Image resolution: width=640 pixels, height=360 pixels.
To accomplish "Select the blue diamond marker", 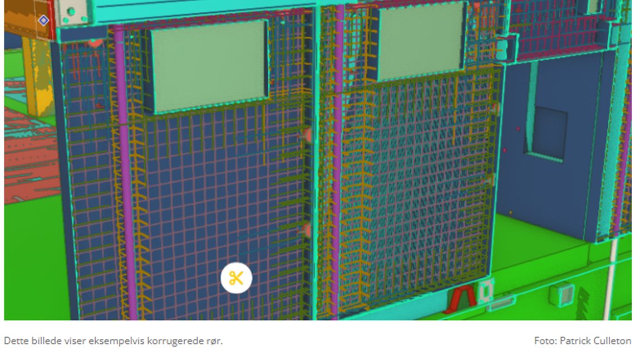I will pos(43,21).
